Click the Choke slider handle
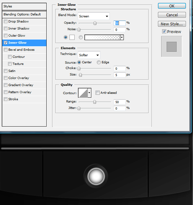The image size is (193, 205). (x=79, y=68)
